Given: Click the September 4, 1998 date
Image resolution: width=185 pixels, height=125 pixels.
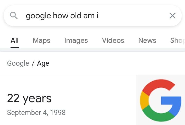Looking at the screenshot, I should pos(36,112).
